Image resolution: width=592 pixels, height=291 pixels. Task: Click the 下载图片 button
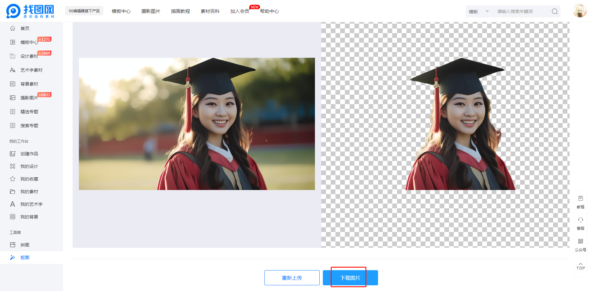[x=350, y=278]
